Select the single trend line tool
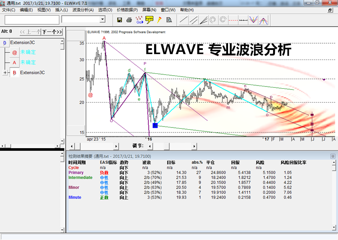The height and width of the screenshot is (240, 338). pyautogui.click(x=183, y=20)
